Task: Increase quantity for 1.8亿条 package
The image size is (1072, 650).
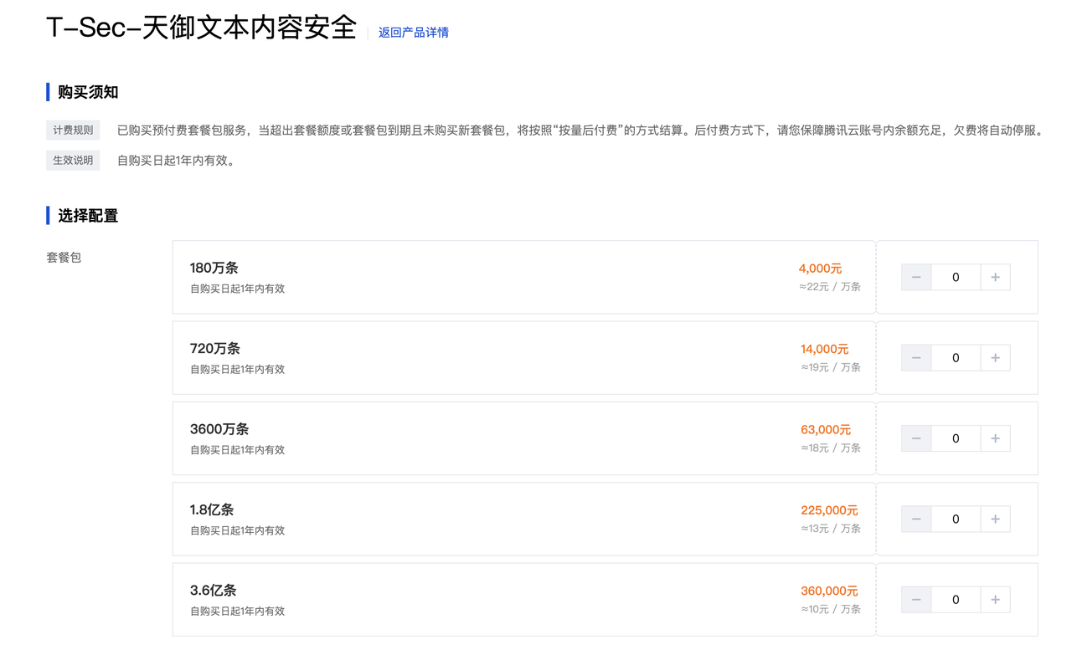Action: pos(995,519)
